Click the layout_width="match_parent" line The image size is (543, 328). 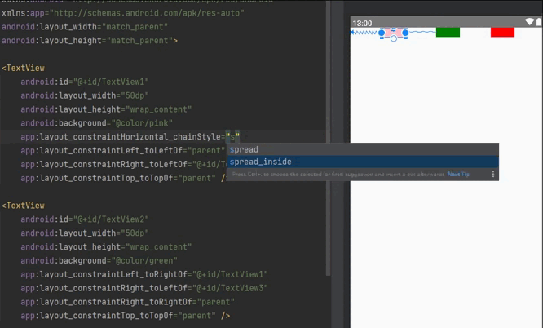85,27
